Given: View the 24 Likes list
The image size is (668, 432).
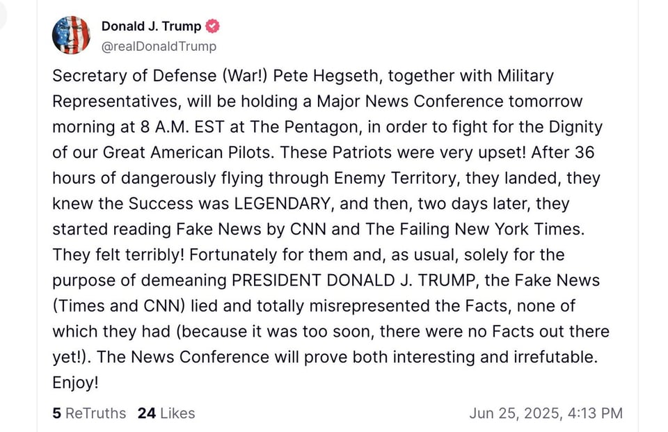Looking at the screenshot, I should (166, 413).
